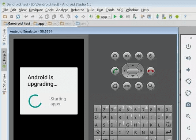Click the red end call button

[x=151, y=71]
